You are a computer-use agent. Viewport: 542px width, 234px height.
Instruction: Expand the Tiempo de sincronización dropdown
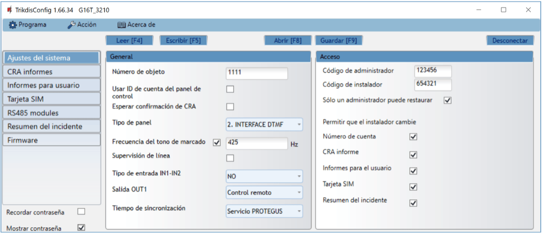(x=264, y=211)
